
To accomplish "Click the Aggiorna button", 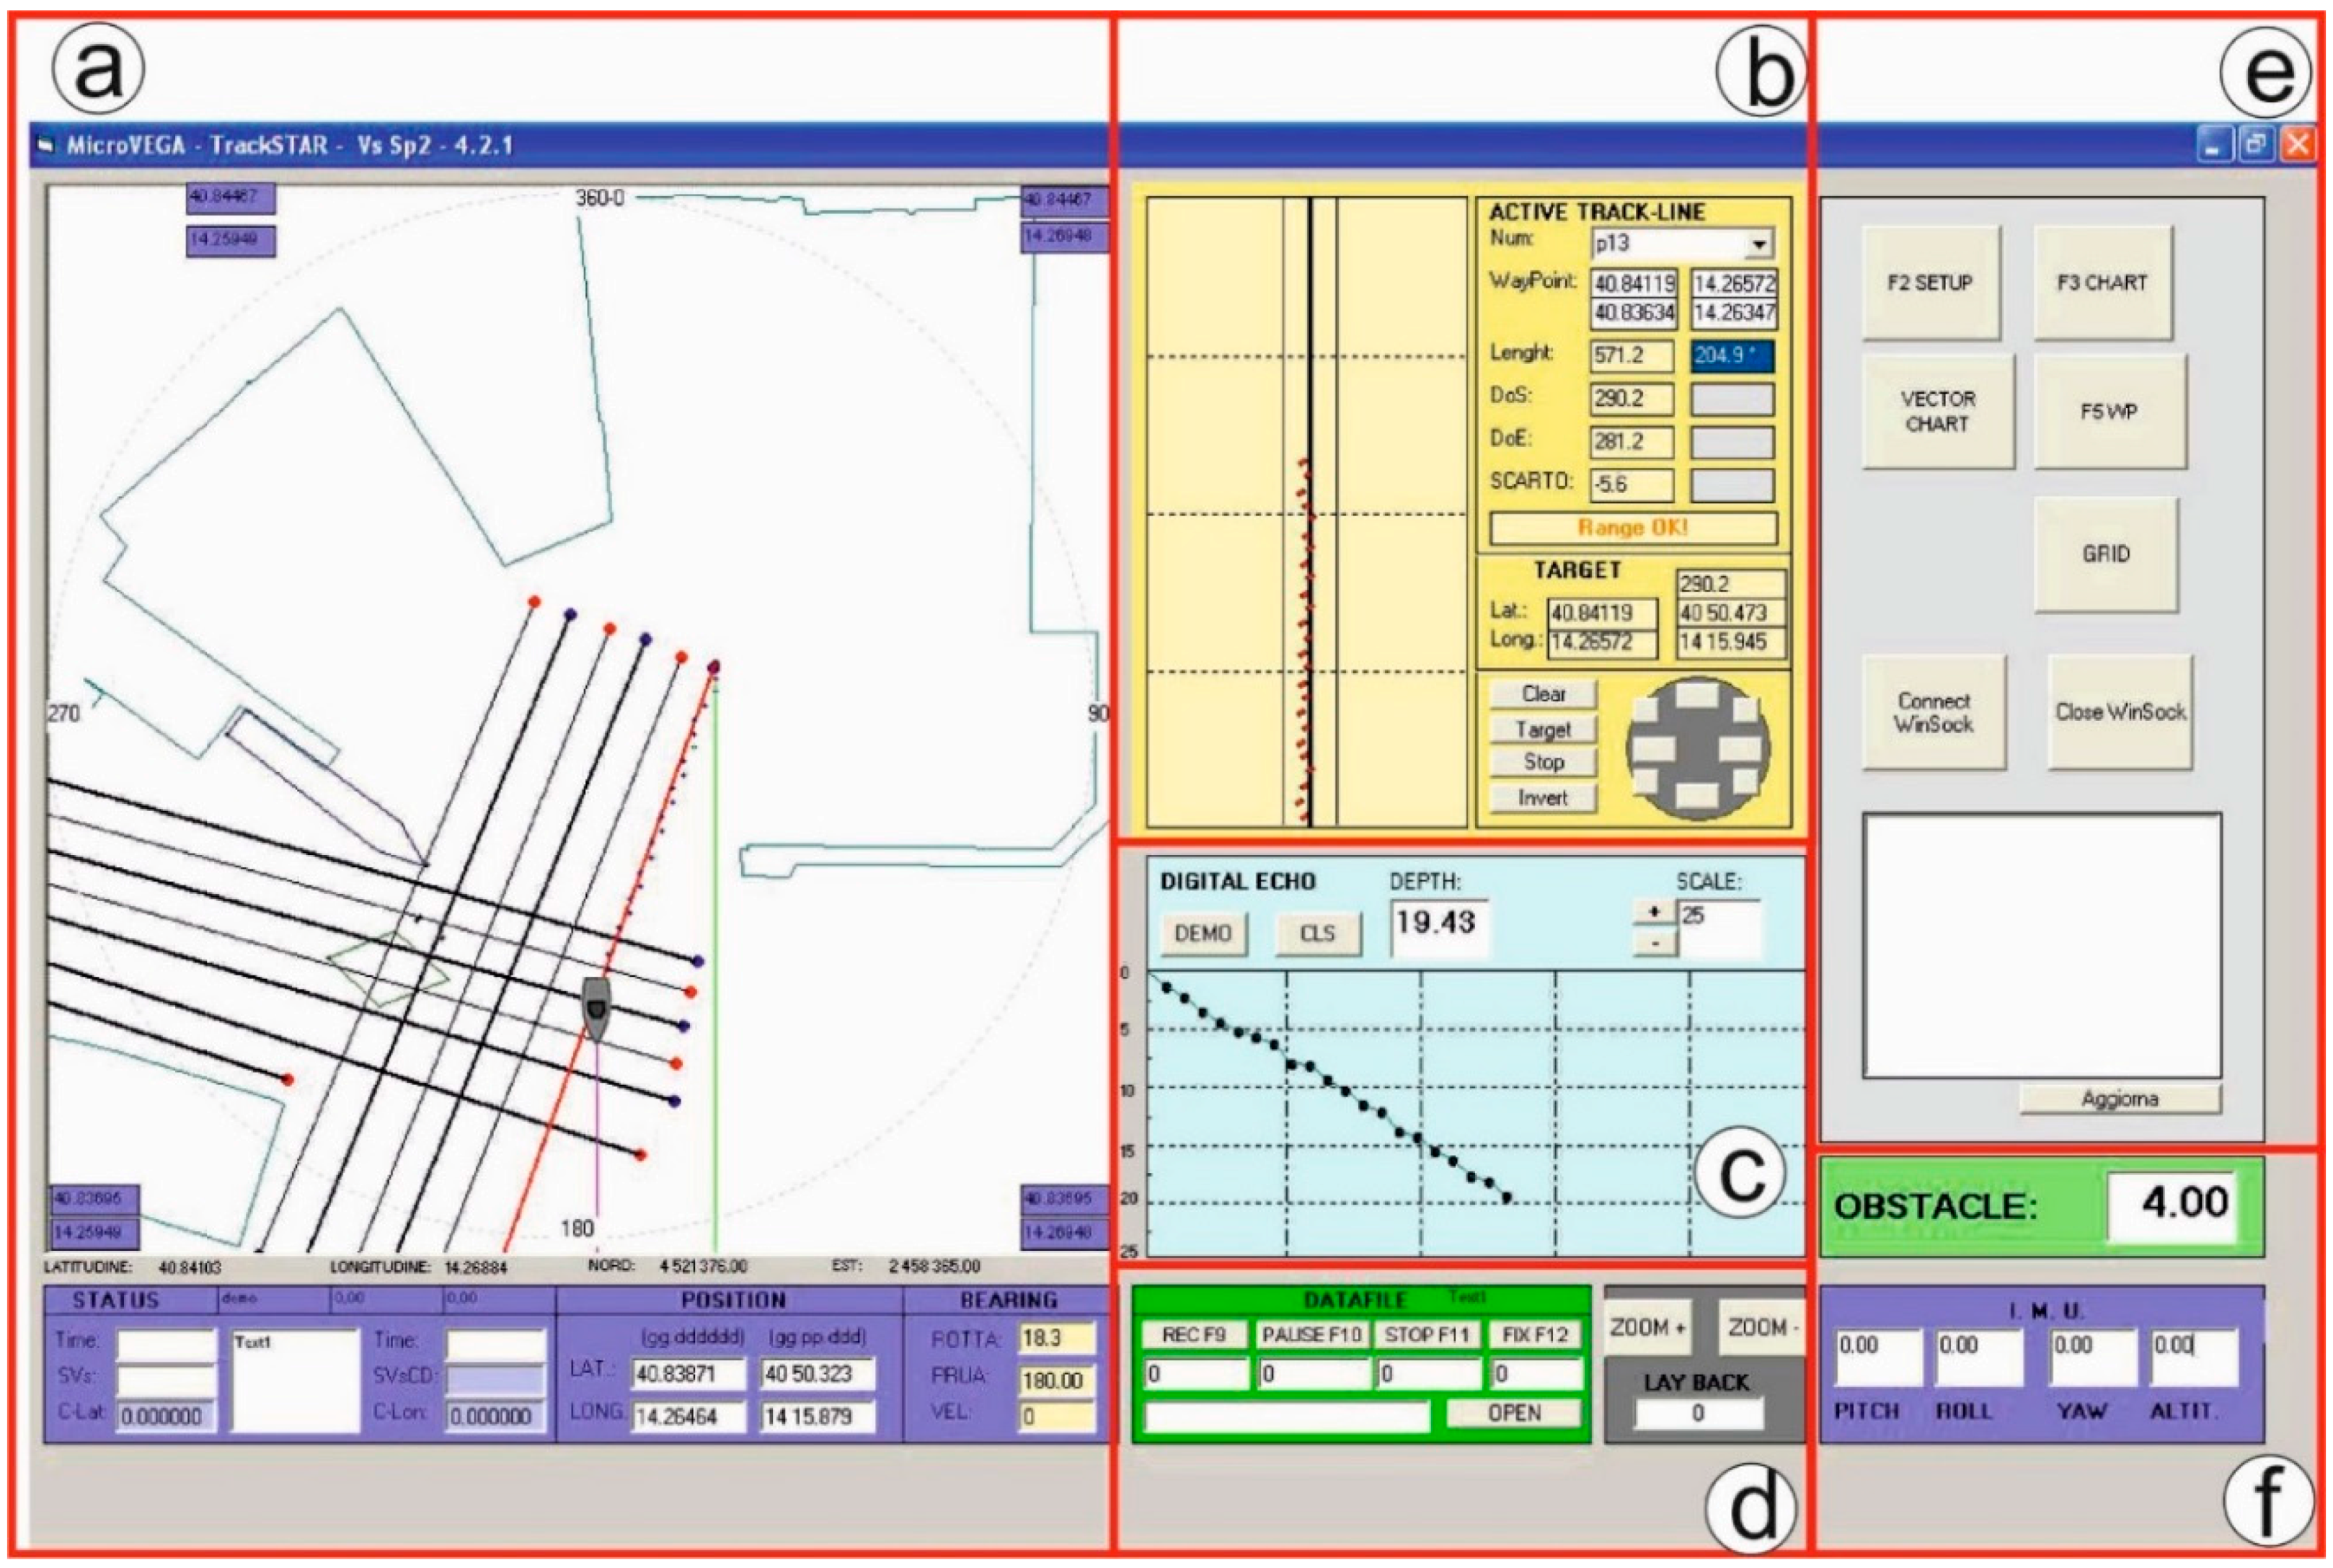I will [2119, 1098].
